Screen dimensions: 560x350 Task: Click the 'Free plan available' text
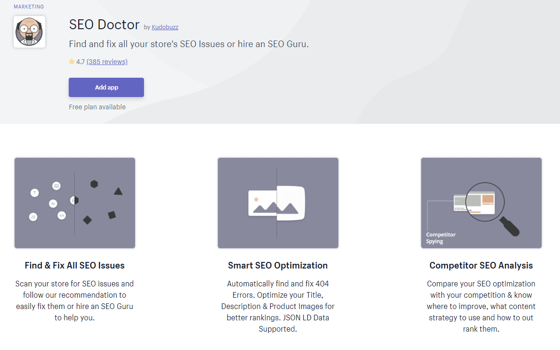(x=97, y=107)
